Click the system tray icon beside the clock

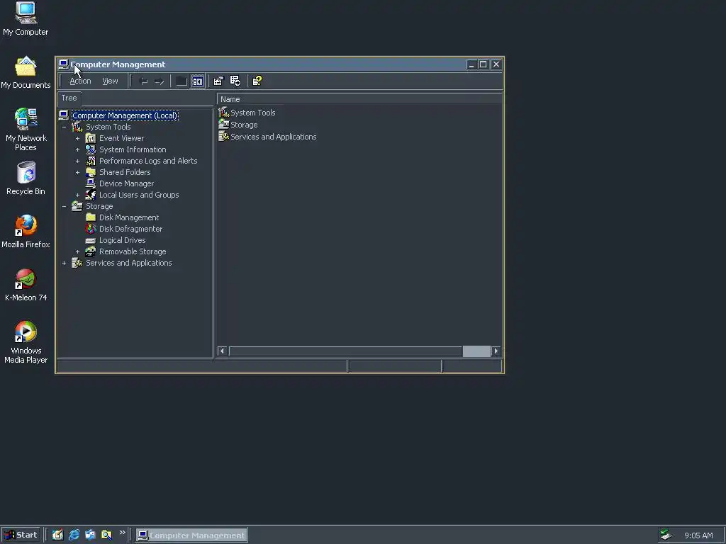click(x=666, y=535)
